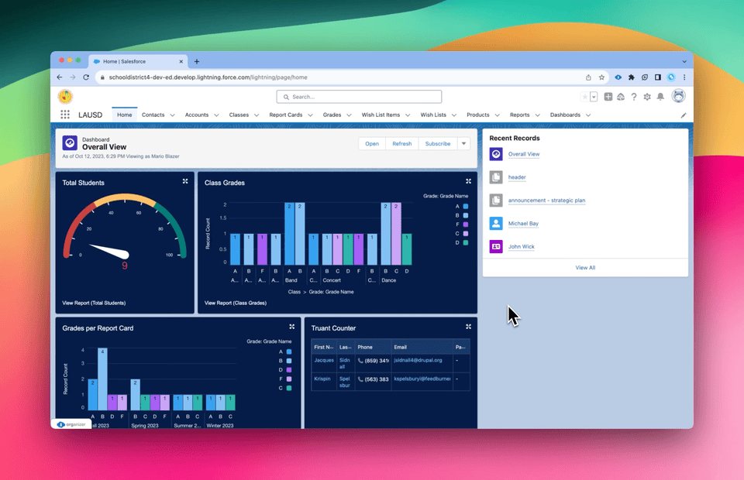Expand the Grades tab dropdown
This screenshot has height=480, width=744.
349,115
